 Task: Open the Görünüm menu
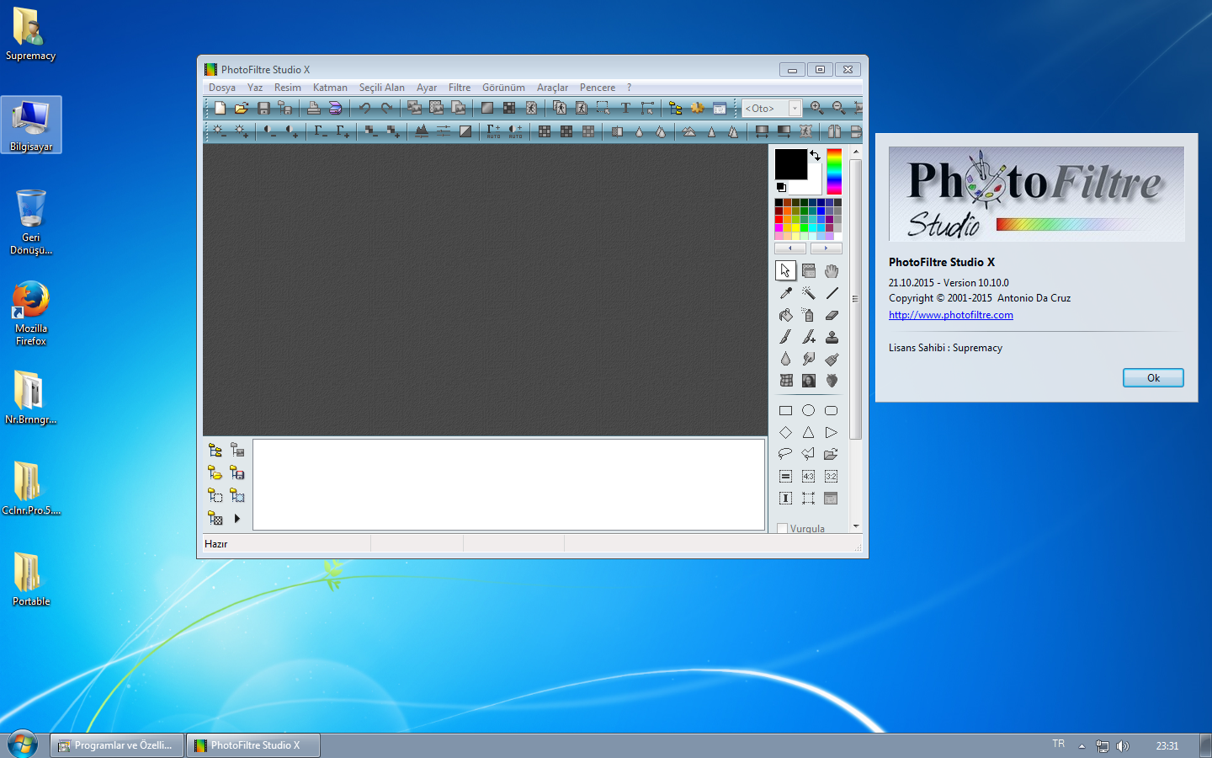click(x=503, y=88)
